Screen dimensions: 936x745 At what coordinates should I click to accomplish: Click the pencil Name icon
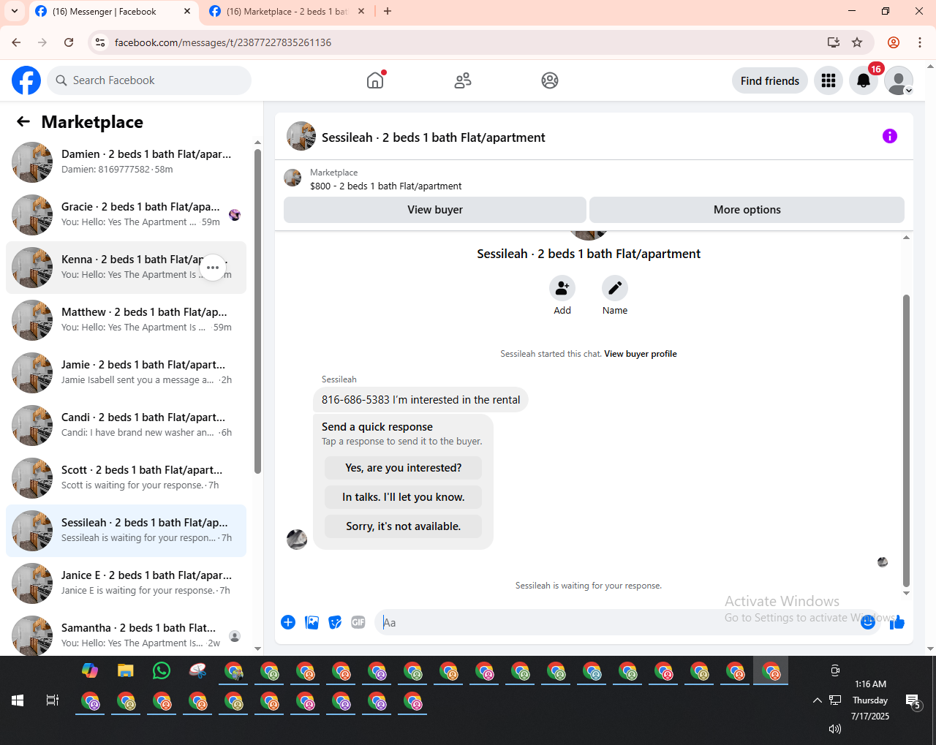coord(615,288)
